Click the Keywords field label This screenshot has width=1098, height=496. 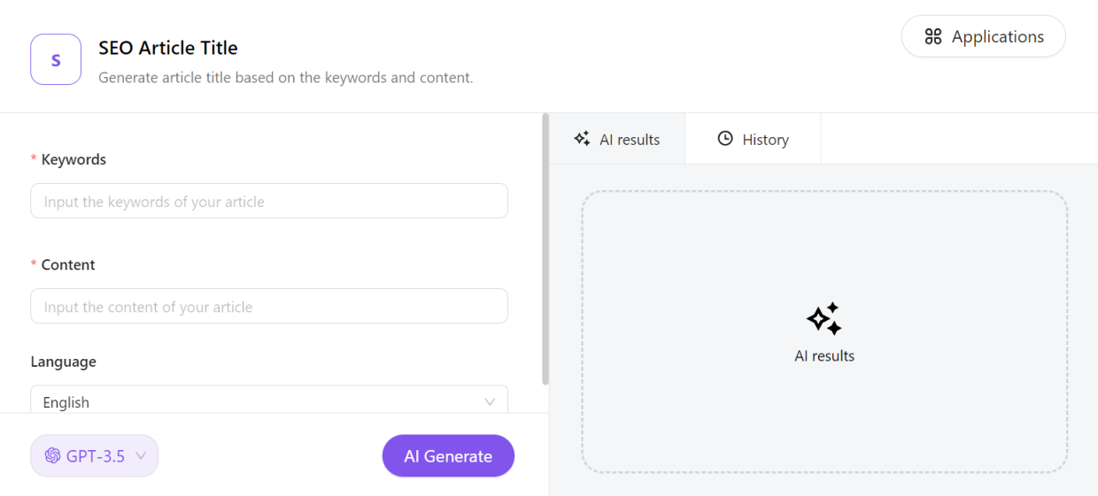[73, 159]
